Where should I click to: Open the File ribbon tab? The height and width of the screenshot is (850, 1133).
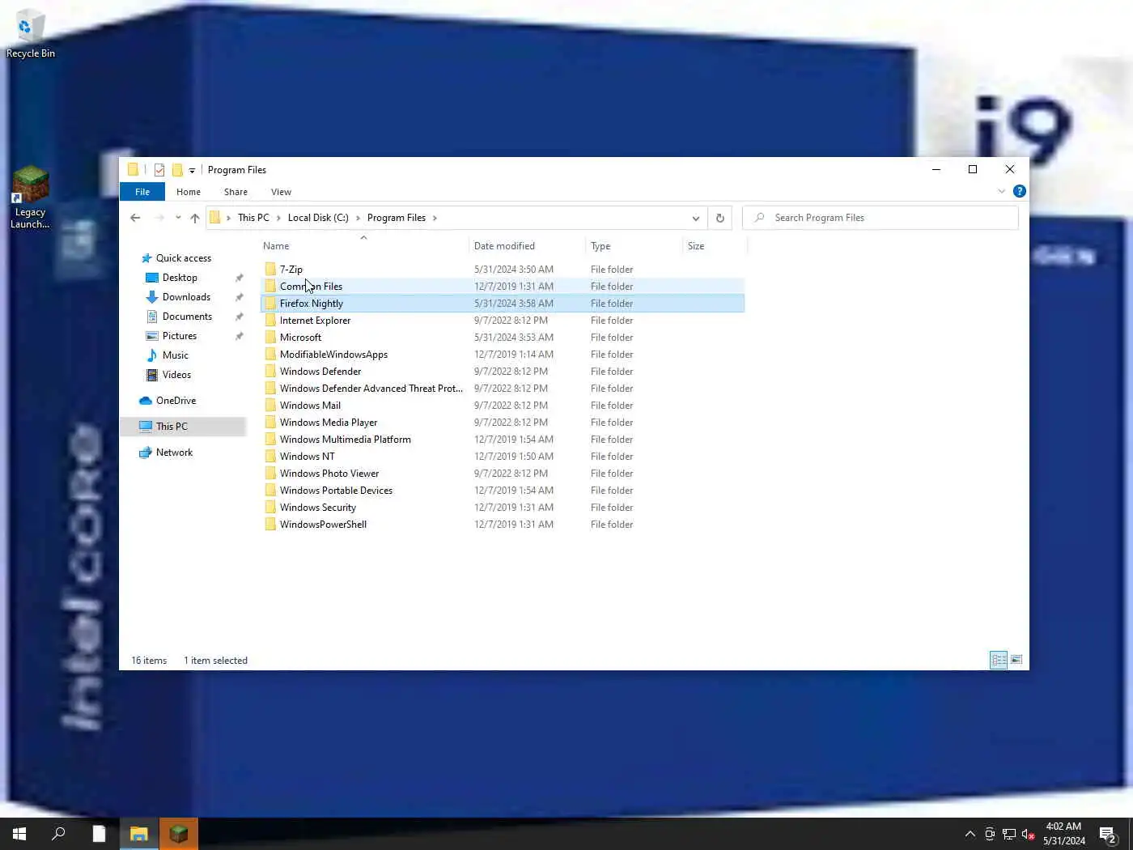click(142, 192)
